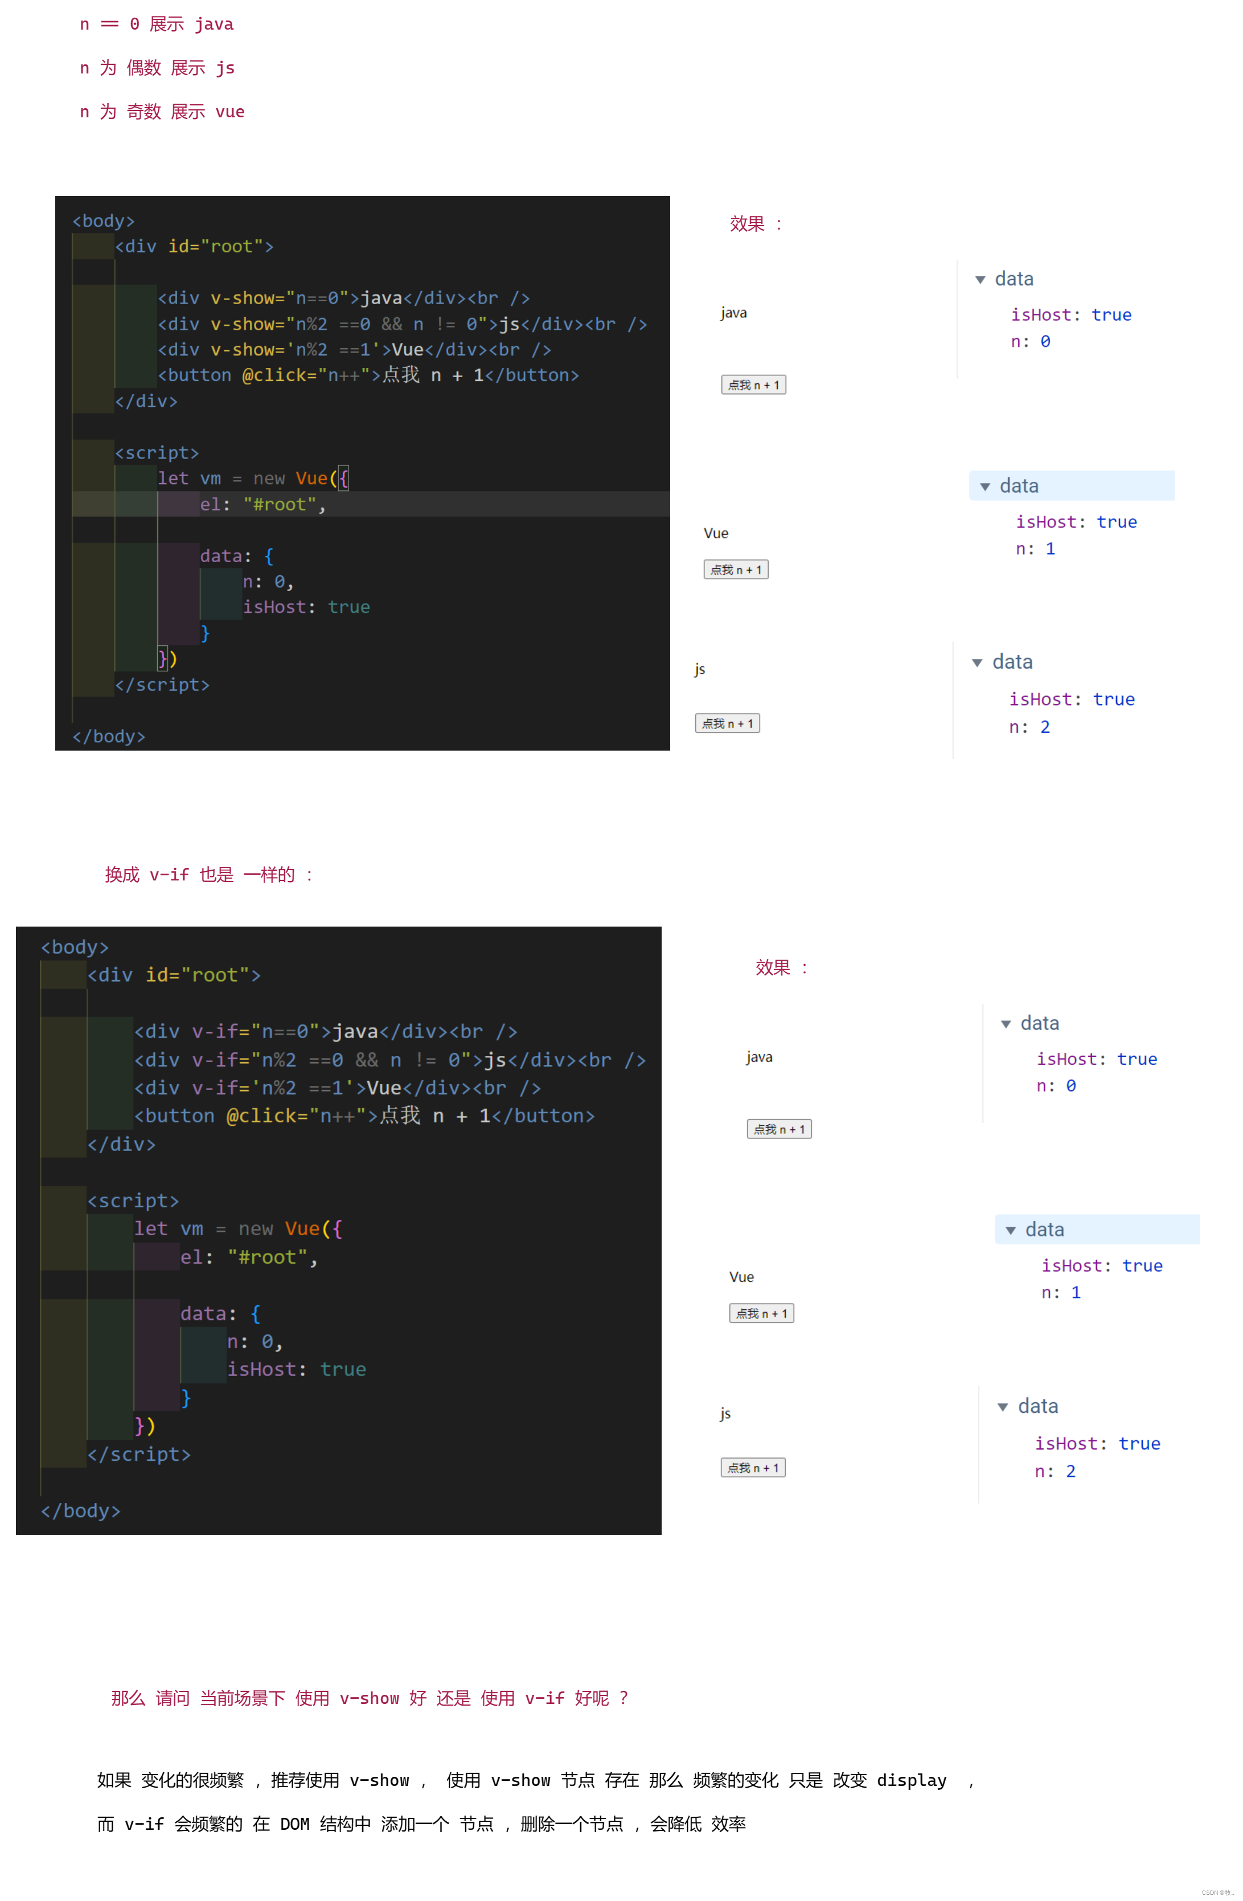Viewport: 1243px width, 1901px height.
Task: Collapse the data triangle above 'n: 0' in the v-if example
Action: click(x=1006, y=1024)
